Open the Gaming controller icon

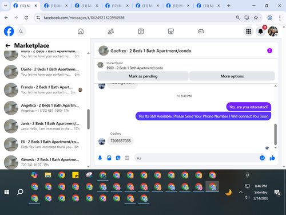click(201, 32)
